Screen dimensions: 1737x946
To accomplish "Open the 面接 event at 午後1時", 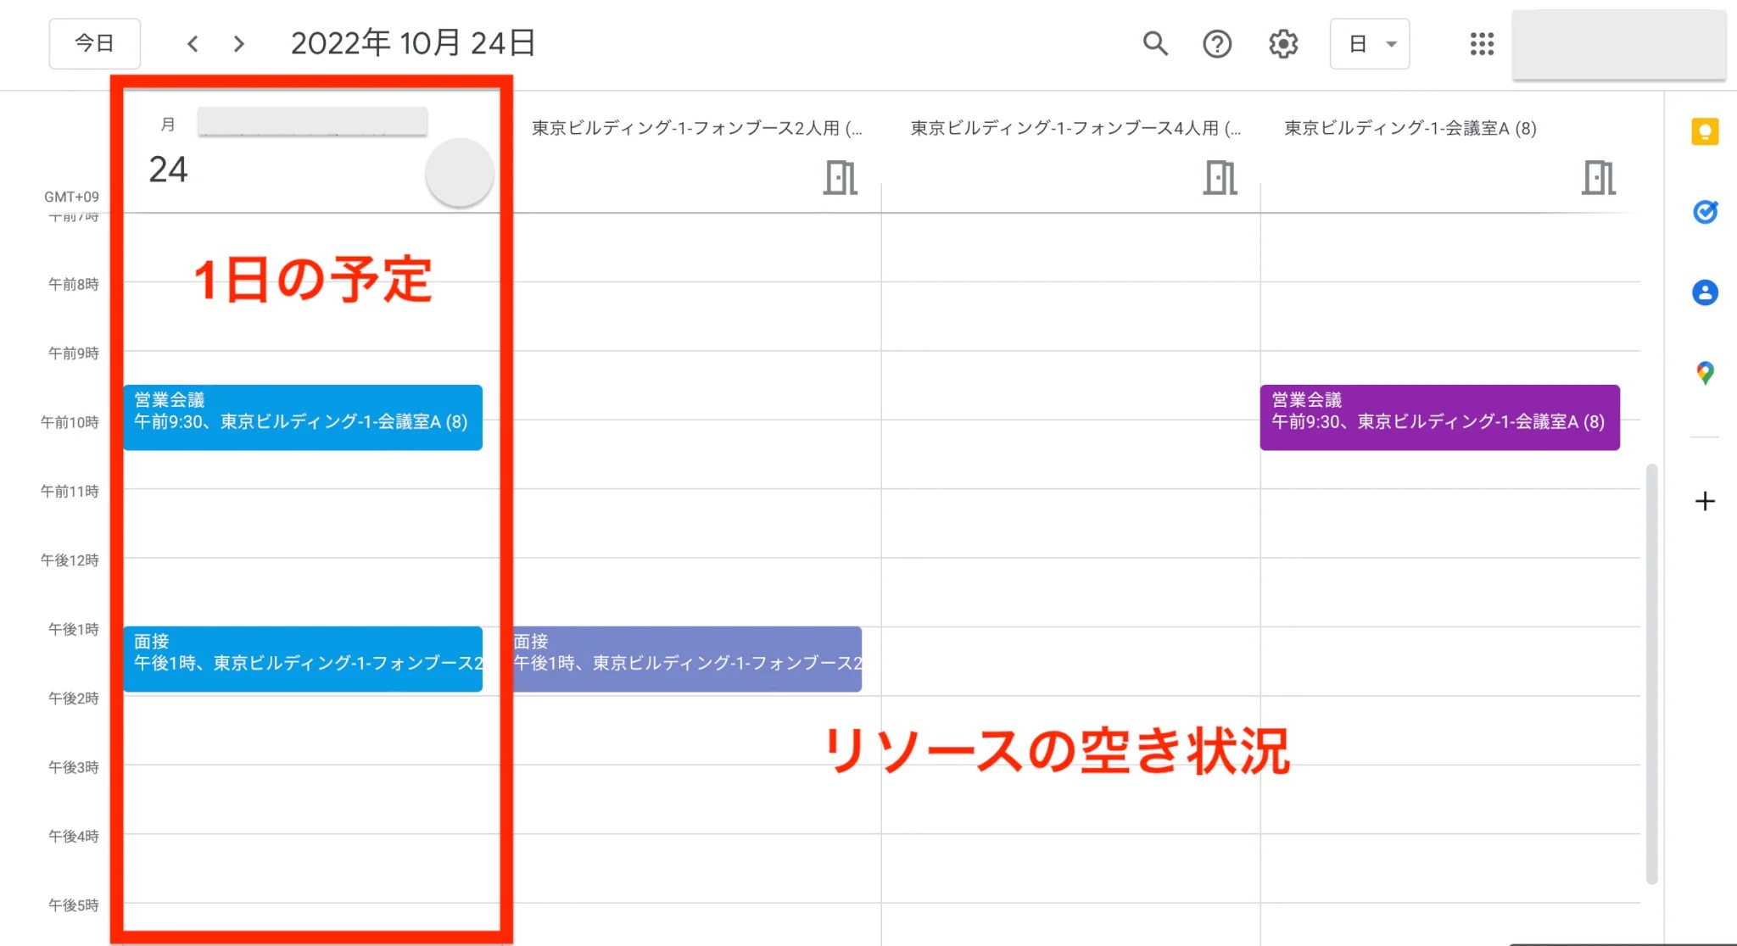I will pos(303,659).
